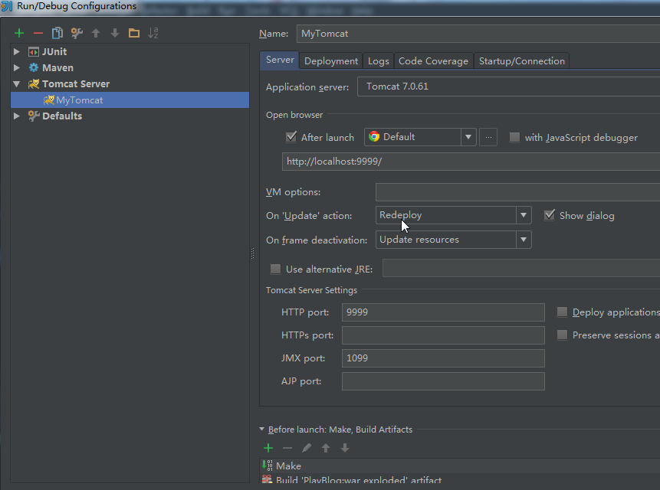660x490 pixels.
Task: Open the Startup/Connection tab
Action: 521,61
